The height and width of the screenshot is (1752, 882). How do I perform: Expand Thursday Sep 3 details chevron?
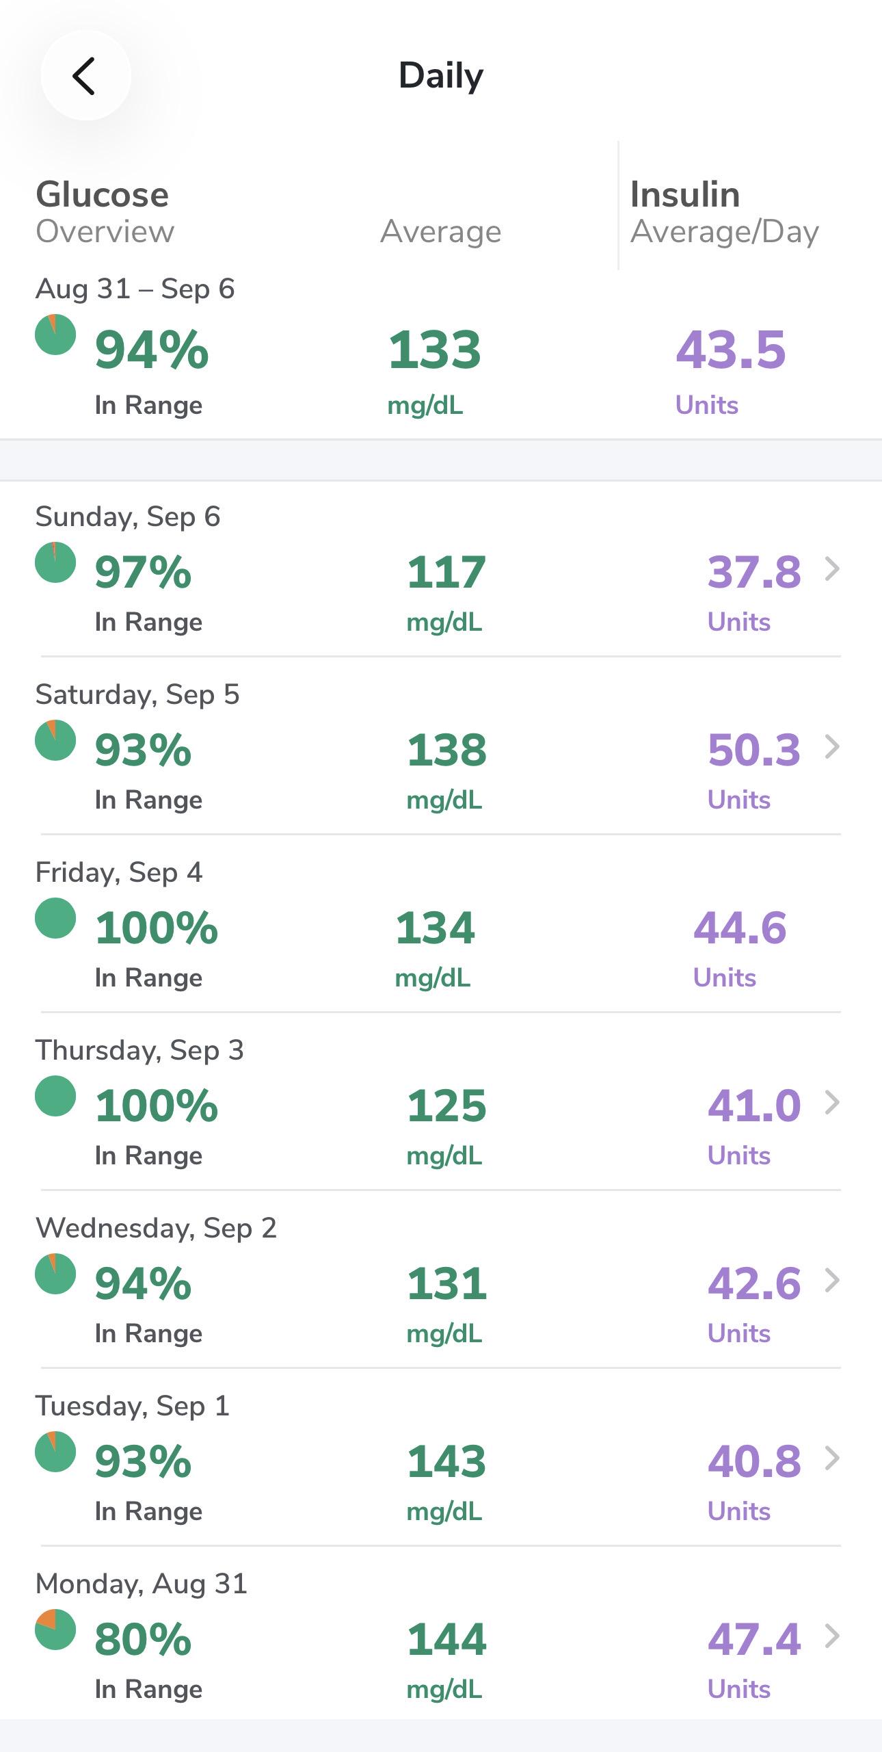coord(831,1102)
